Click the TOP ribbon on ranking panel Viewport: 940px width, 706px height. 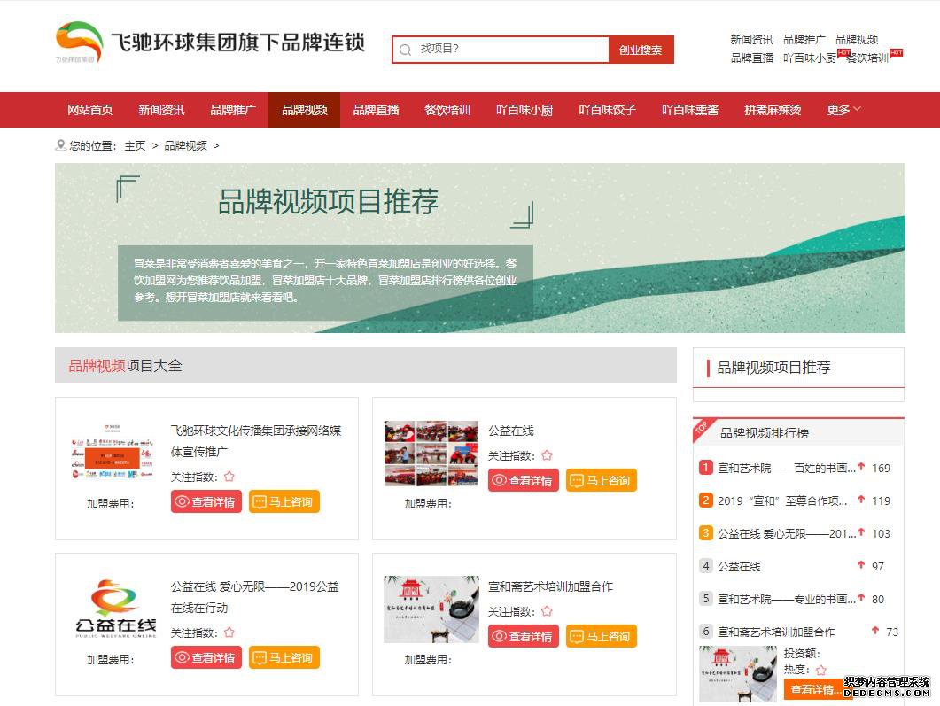coord(702,427)
